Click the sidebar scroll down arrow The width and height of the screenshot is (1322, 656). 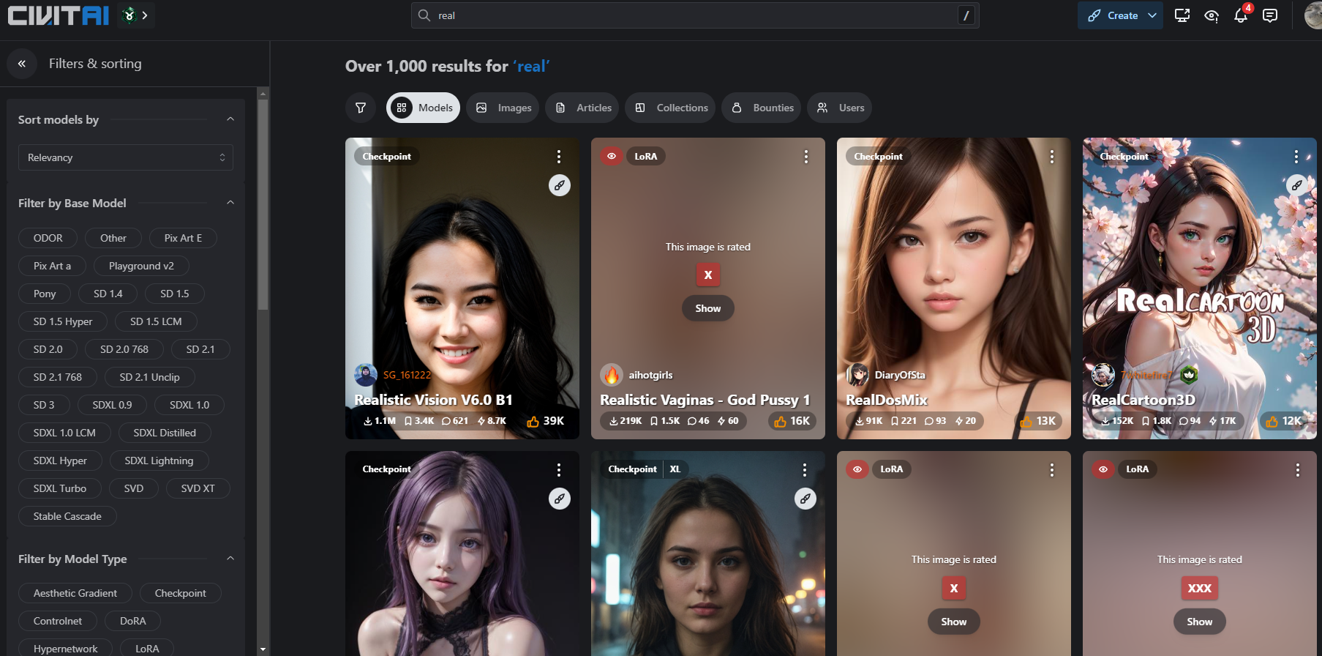[263, 649]
